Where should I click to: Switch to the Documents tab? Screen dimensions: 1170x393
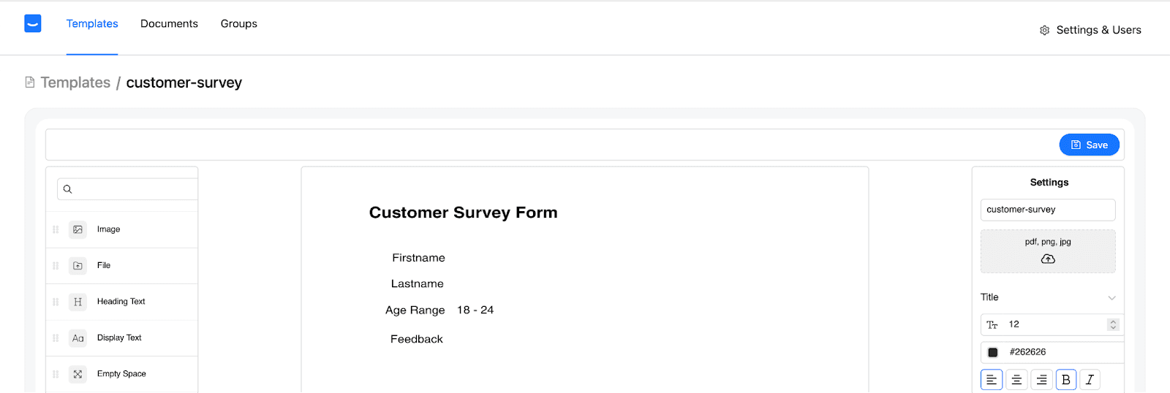coord(169,23)
